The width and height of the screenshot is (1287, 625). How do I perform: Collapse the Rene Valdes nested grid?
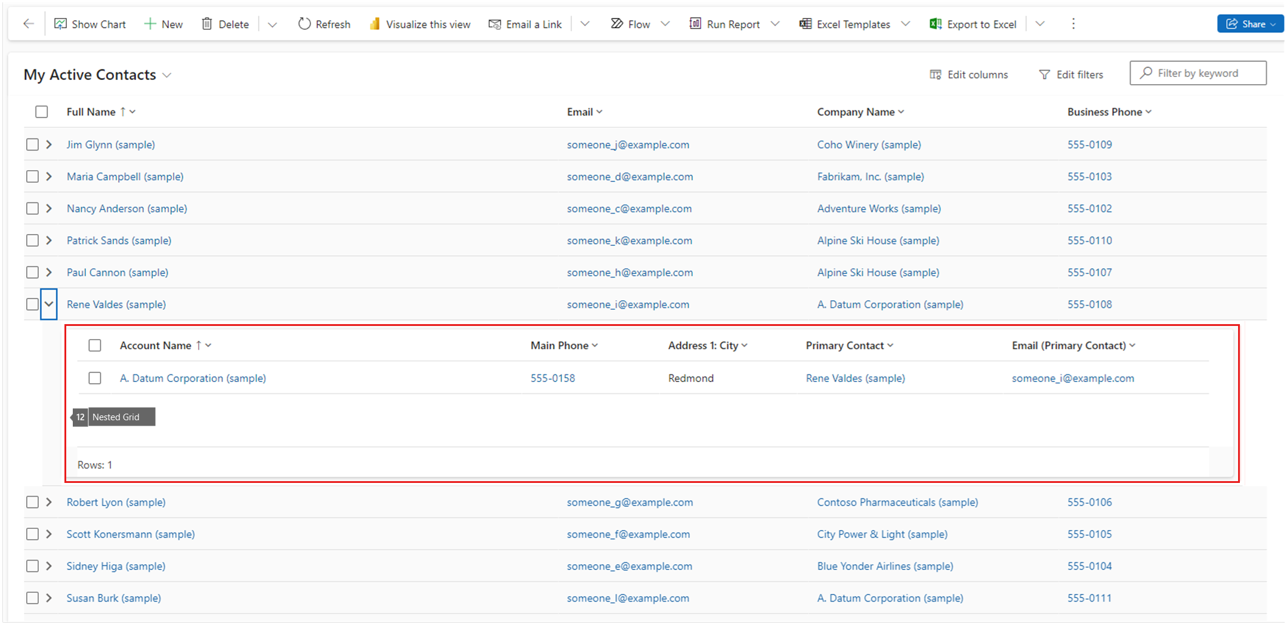[49, 304]
